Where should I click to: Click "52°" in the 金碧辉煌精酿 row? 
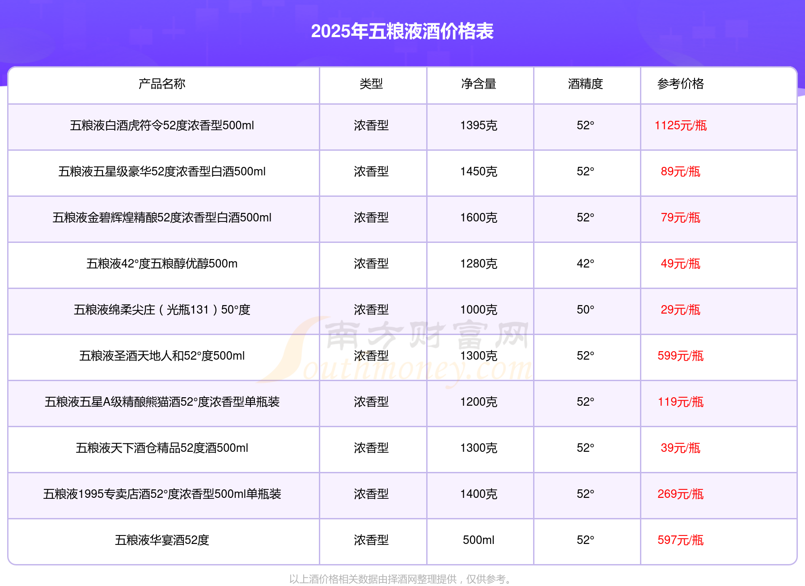[585, 217]
